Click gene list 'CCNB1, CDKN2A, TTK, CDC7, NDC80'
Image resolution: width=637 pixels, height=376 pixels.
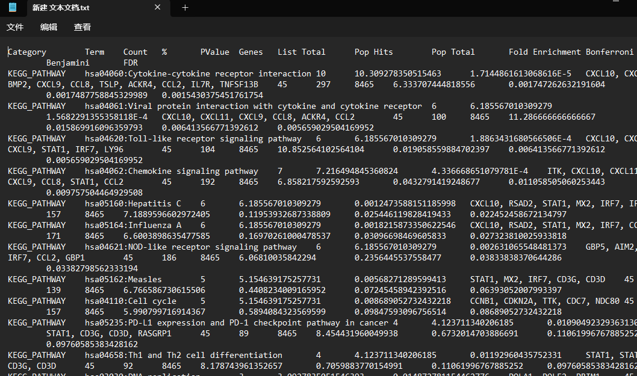(545, 301)
